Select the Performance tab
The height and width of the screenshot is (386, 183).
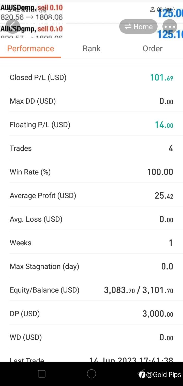point(30,49)
